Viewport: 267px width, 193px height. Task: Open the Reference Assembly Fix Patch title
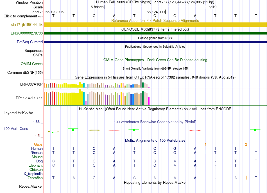pyautogui.click(x=155, y=20)
